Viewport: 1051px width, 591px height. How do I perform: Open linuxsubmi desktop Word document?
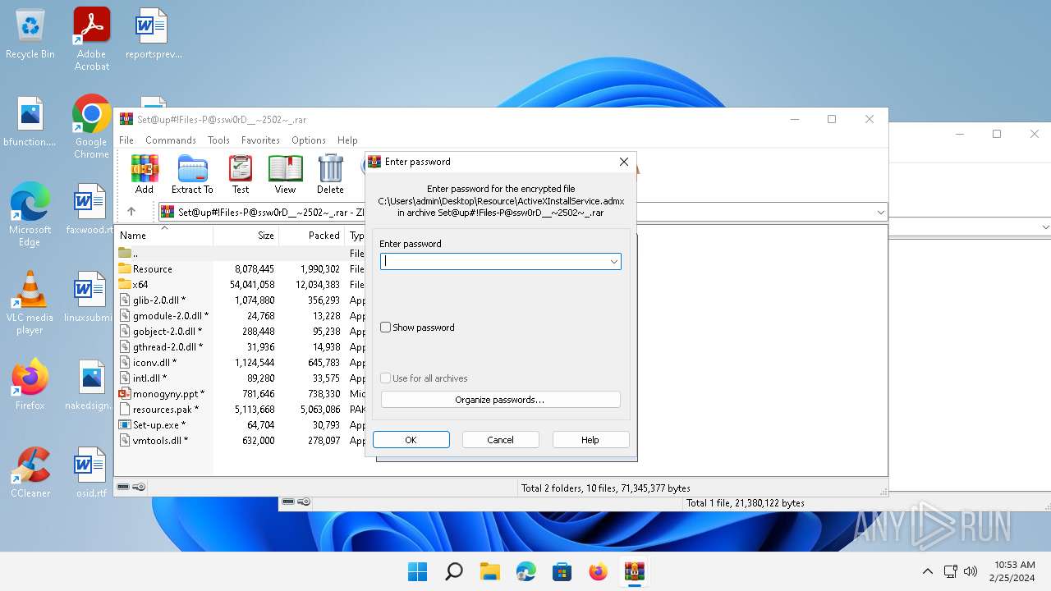(90, 296)
